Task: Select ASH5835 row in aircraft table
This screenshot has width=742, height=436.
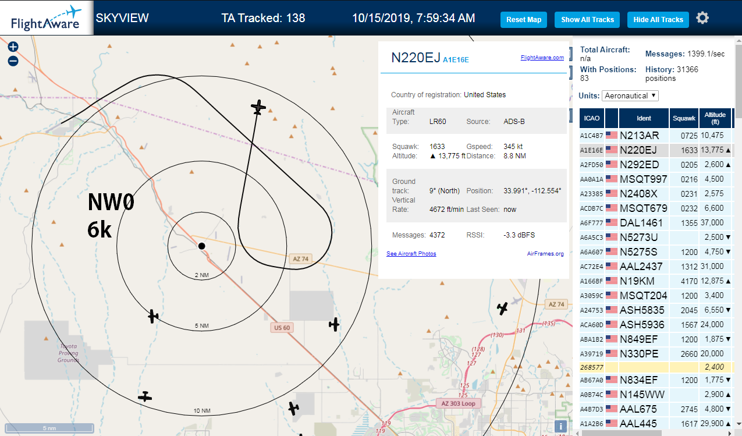Action: point(655,310)
